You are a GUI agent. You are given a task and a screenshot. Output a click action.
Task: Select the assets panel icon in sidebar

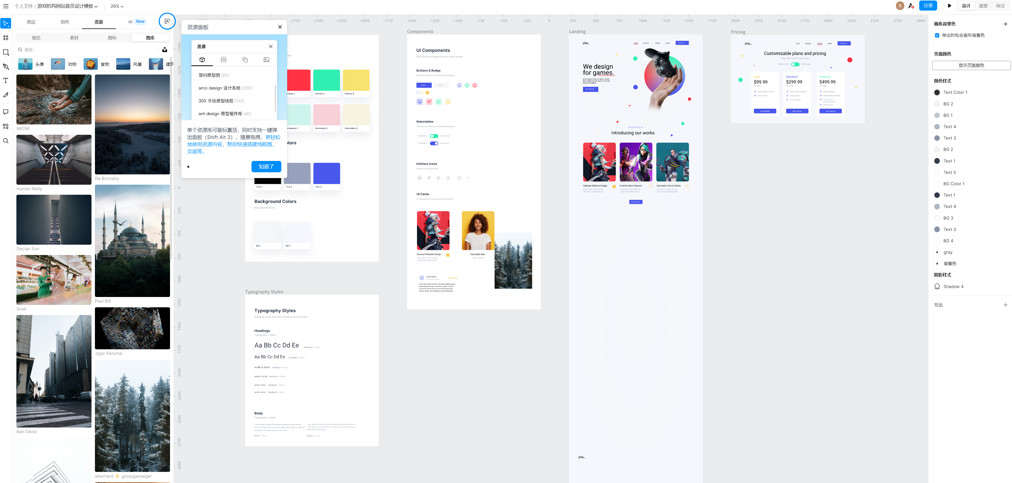click(x=7, y=126)
